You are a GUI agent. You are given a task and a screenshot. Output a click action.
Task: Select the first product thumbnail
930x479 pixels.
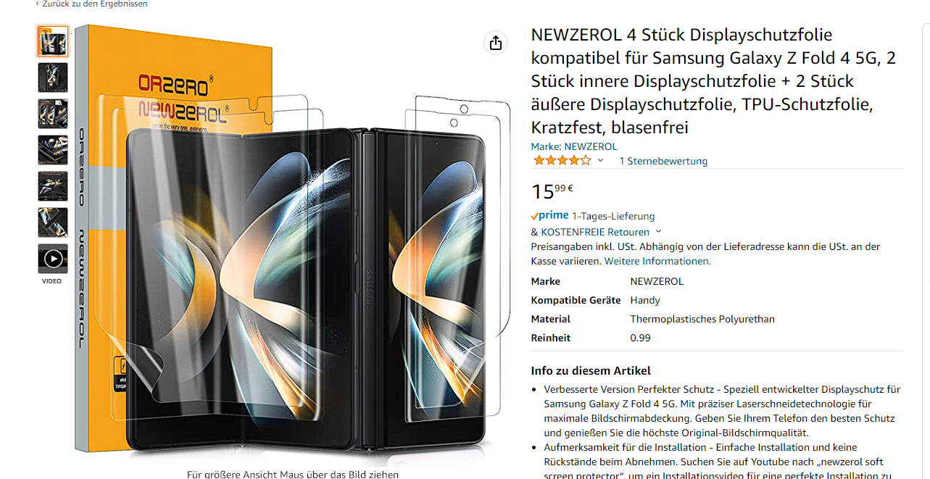(53, 41)
